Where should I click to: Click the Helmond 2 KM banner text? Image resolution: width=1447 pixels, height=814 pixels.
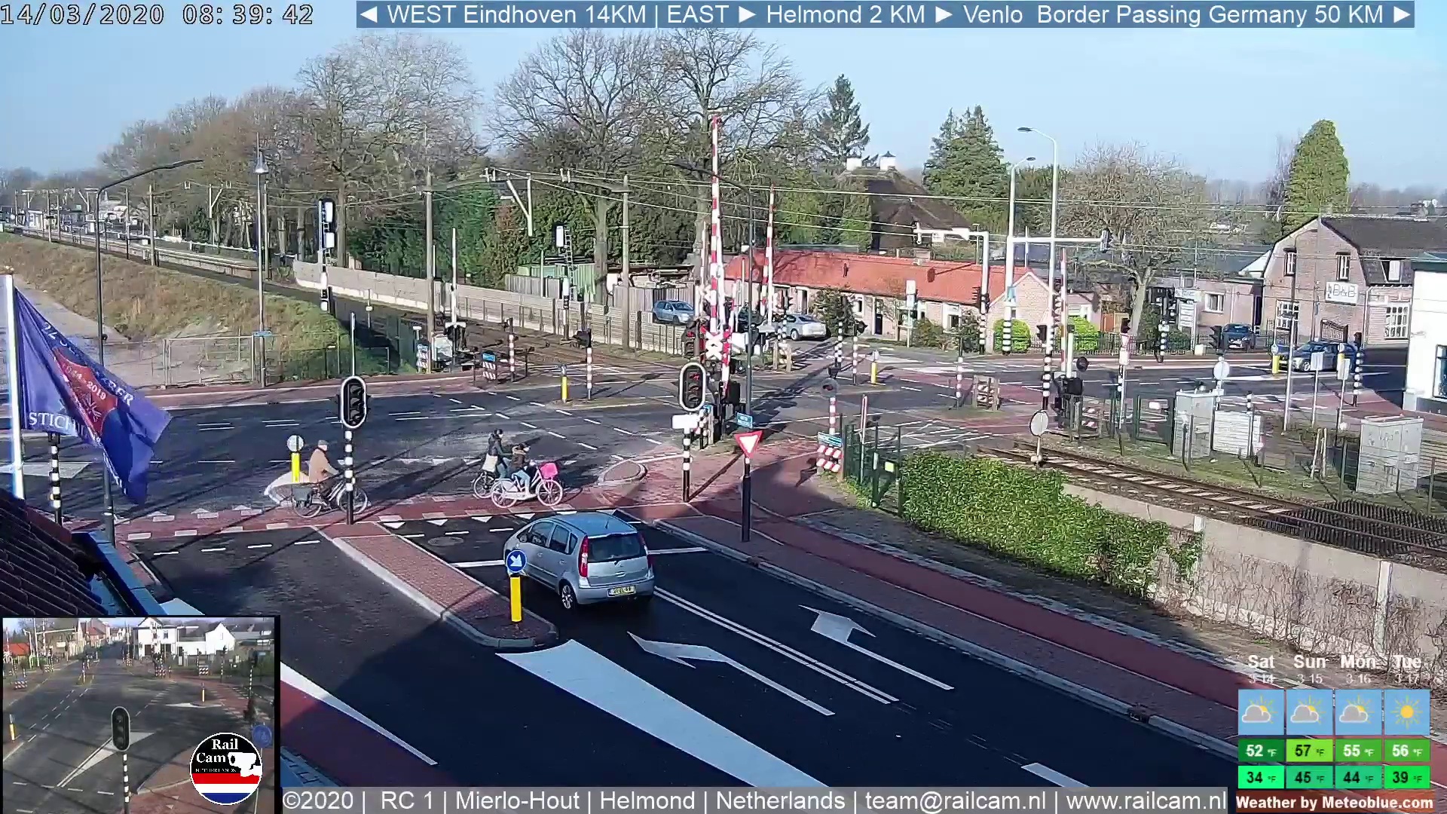pyautogui.click(x=845, y=14)
